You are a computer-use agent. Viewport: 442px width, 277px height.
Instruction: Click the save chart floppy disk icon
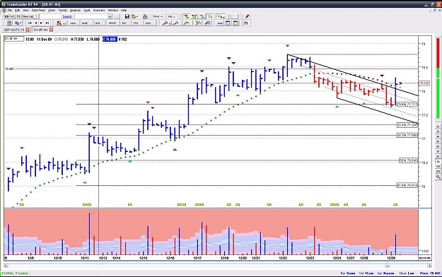click(127, 16)
